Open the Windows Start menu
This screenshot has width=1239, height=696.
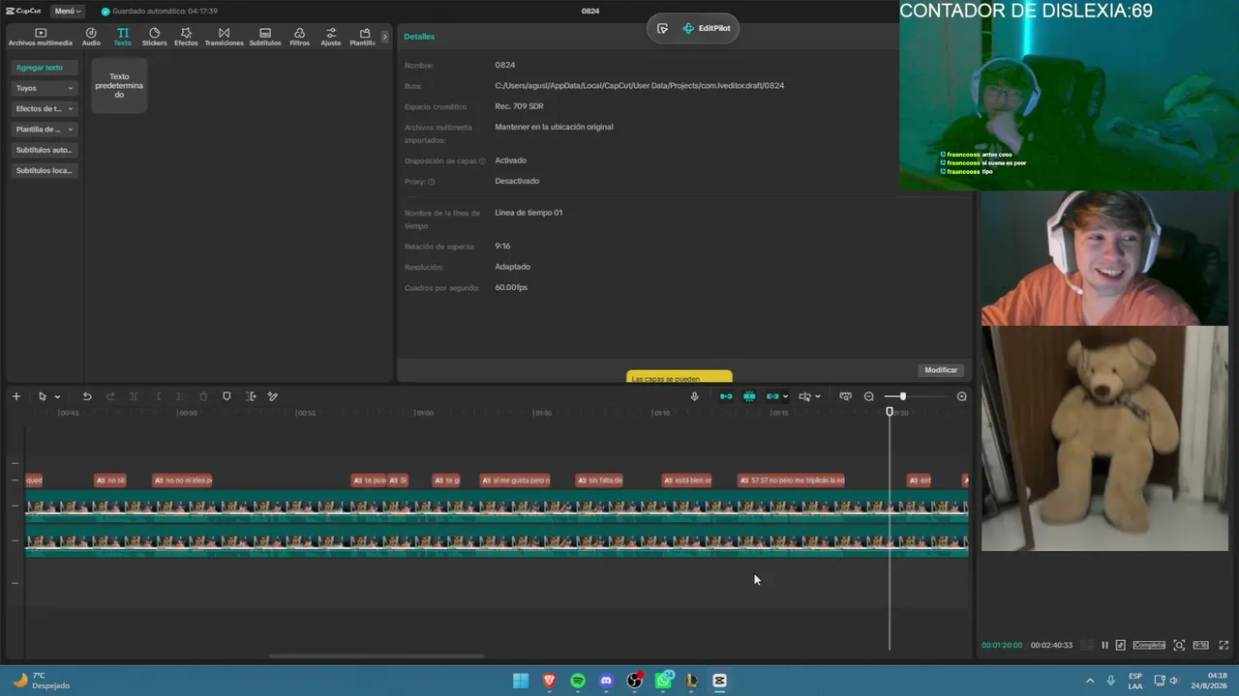tap(521, 681)
